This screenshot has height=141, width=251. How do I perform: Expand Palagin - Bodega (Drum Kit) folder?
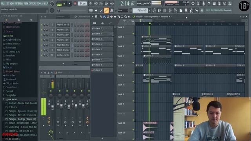21,119
